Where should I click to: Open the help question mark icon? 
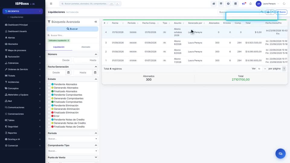click(x=228, y=4)
